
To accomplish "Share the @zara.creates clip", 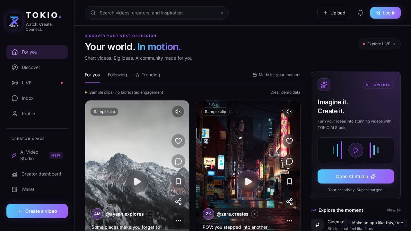I will tap(289, 201).
